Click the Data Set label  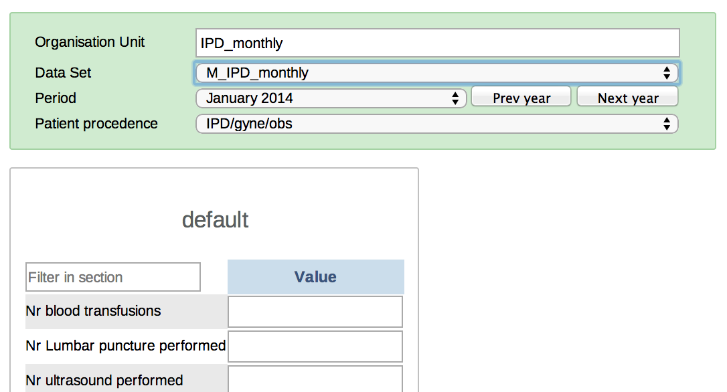click(x=63, y=73)
